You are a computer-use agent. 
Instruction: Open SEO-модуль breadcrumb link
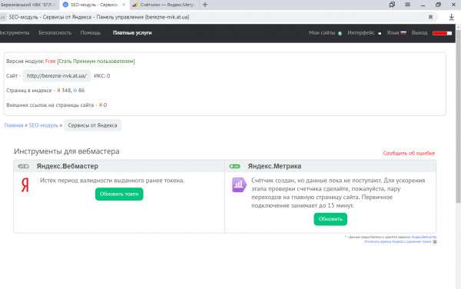point(44,125)
